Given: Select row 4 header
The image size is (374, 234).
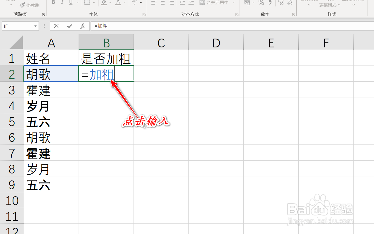Looking at the screenshot, I should pos(12,105).
